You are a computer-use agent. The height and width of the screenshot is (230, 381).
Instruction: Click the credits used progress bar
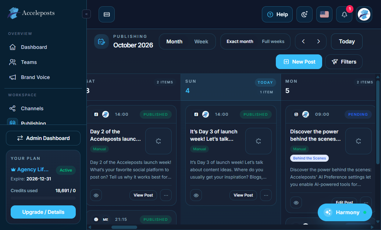pos(43,198)
